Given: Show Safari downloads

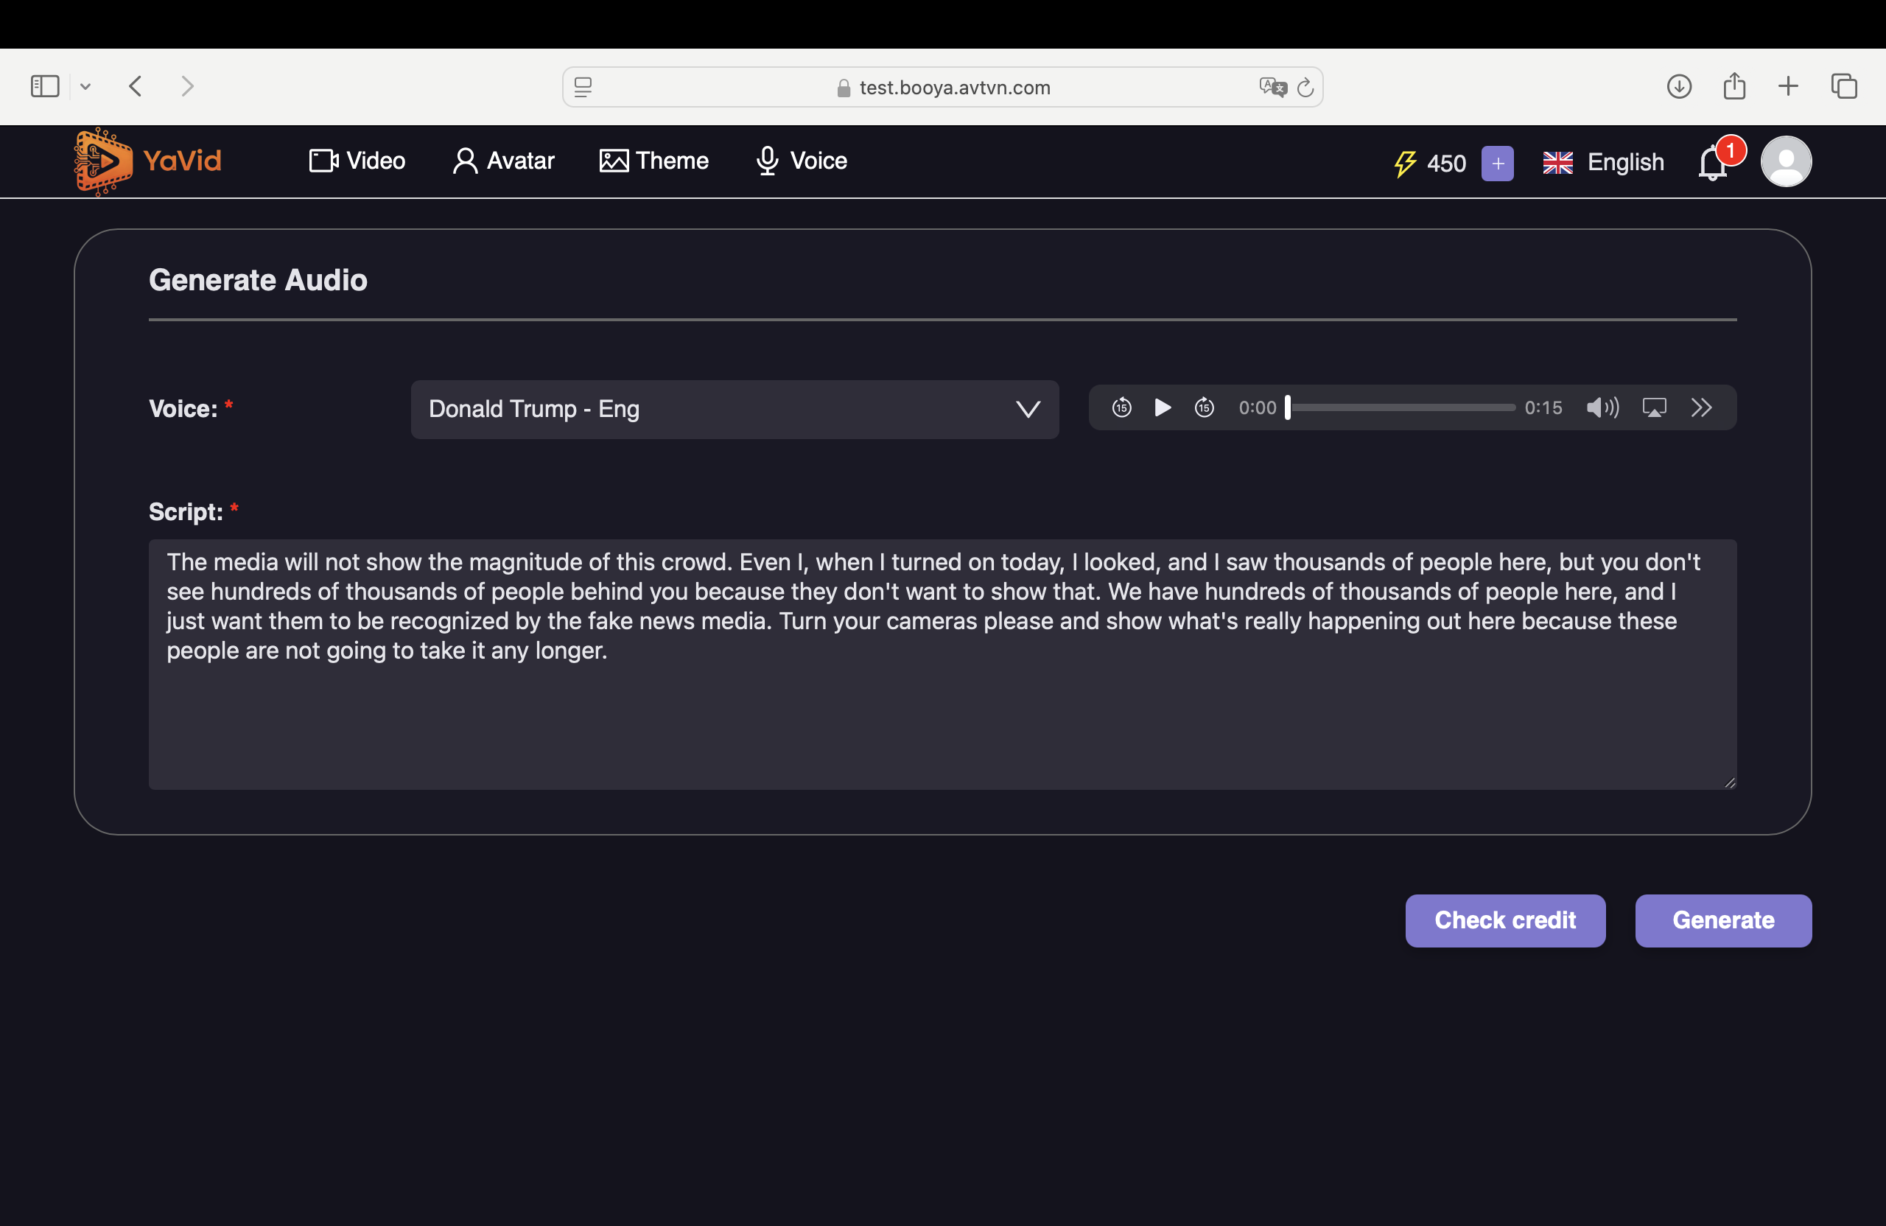Looking at the screenshot, I should (1678, 86).
